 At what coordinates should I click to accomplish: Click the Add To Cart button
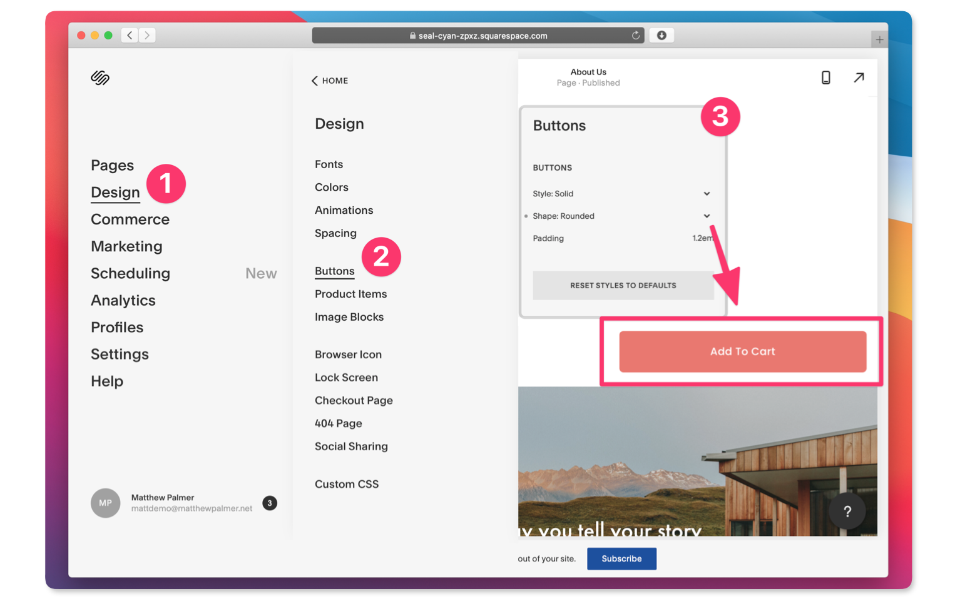click(x=742, y=351)
